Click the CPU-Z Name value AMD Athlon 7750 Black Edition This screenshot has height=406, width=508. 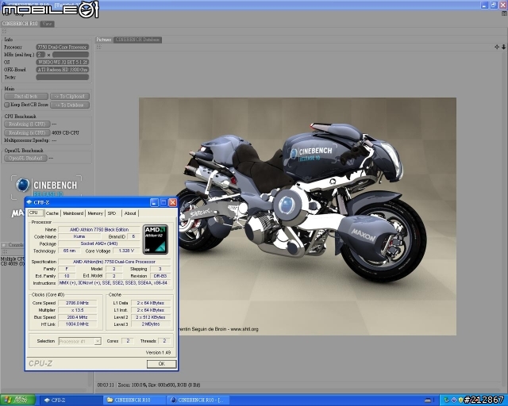(x=99, y=229)
